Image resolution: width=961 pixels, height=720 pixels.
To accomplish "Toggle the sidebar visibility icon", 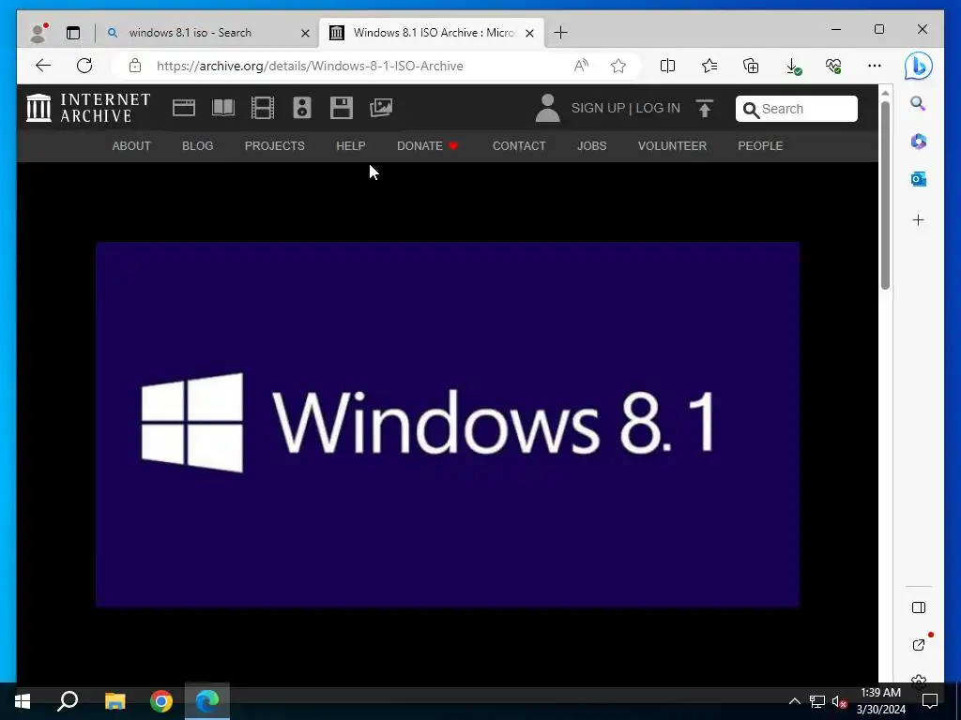I will 918,607.
